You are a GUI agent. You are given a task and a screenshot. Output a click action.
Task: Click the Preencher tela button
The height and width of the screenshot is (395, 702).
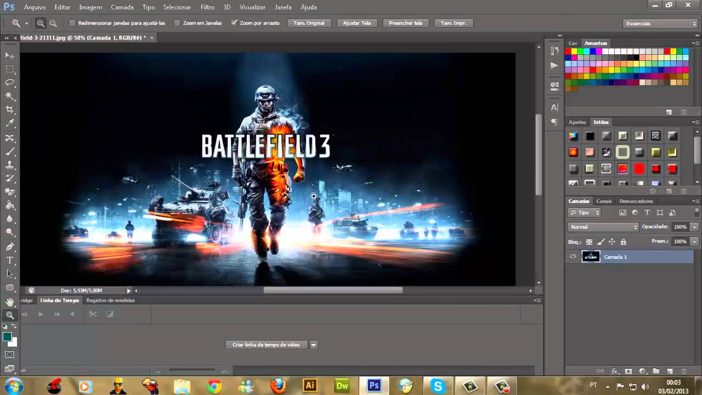[x=405, y=23]
